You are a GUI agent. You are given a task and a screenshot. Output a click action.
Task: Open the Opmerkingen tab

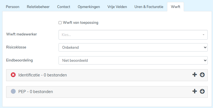pyautogui.click(x=89, y=7)
